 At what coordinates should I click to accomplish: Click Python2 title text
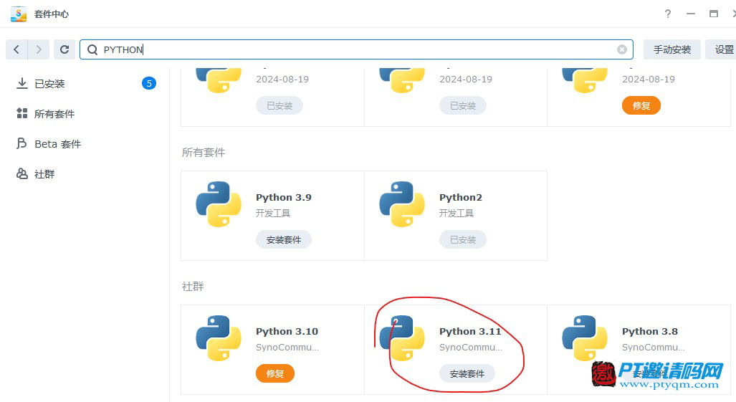click(x=461, y=198)
